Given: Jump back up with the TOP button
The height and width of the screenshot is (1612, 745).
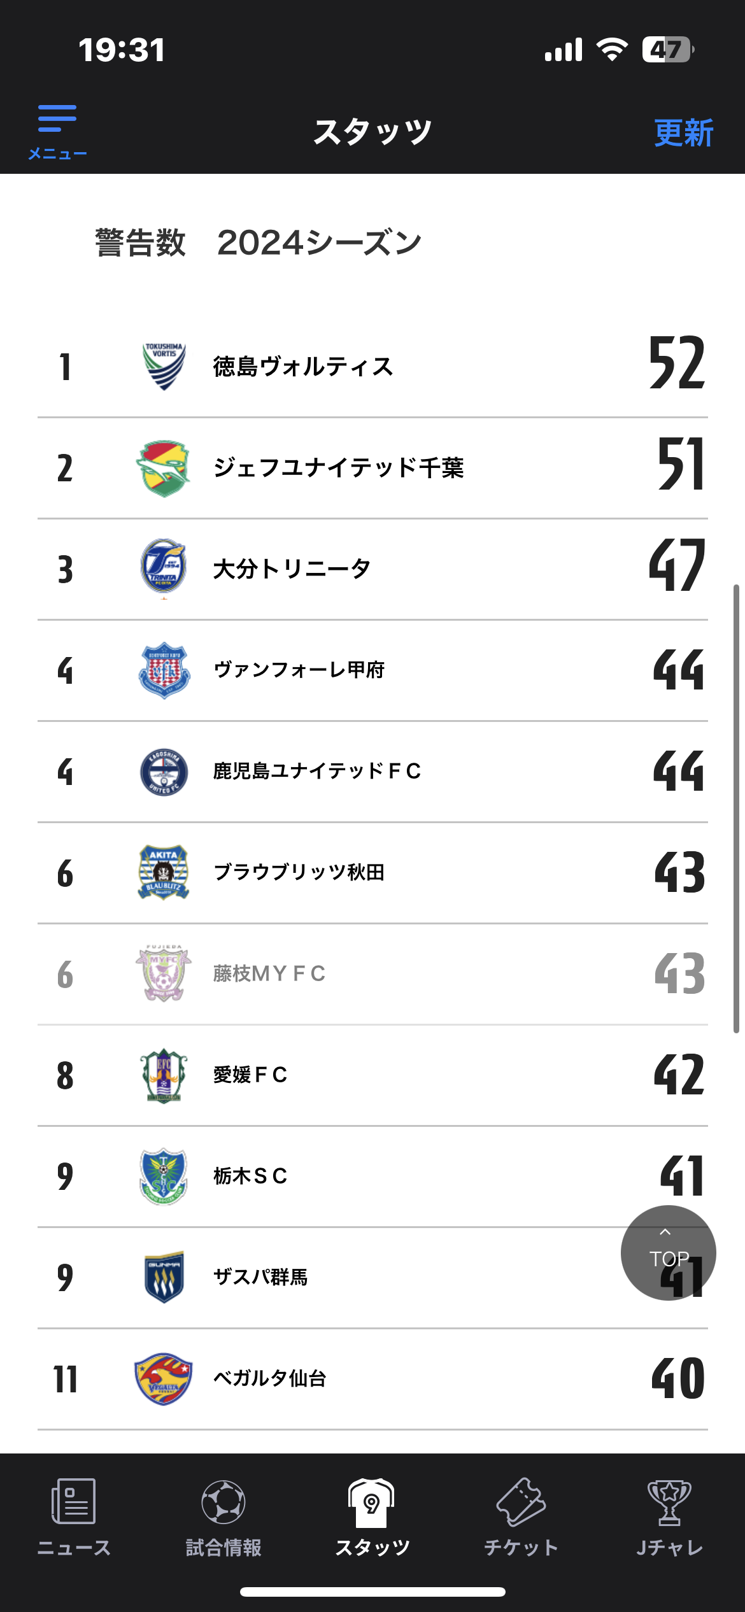Looking at the screenshot, I should pos(668,1252).
